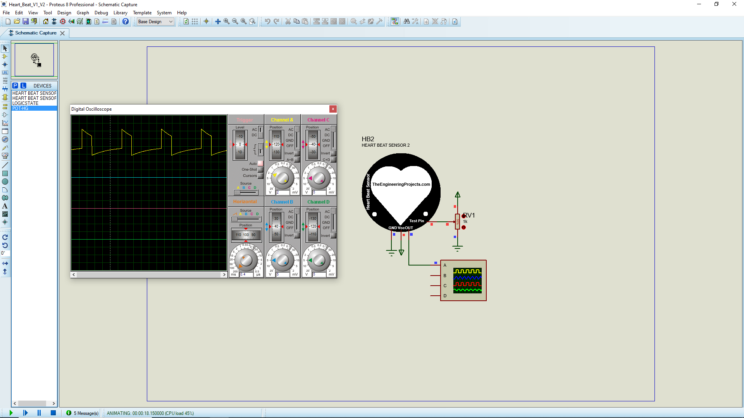Rotate anti-clockwise using the rotate icon
This screenshot has width=744, height=418.
tap(5, 245)
